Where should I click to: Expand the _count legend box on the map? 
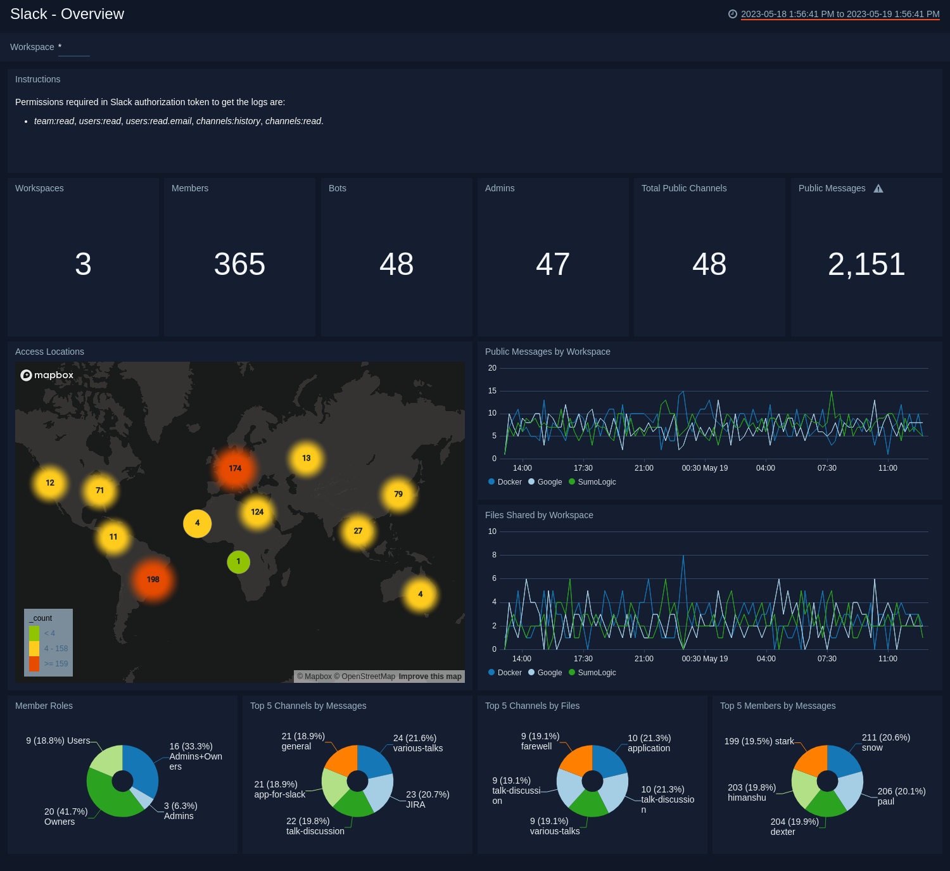(x=41, y=618)
